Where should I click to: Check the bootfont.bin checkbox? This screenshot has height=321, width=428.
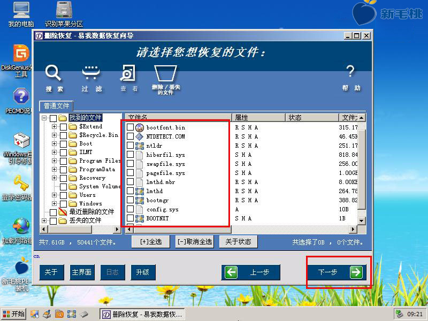(x=130, y=127)
